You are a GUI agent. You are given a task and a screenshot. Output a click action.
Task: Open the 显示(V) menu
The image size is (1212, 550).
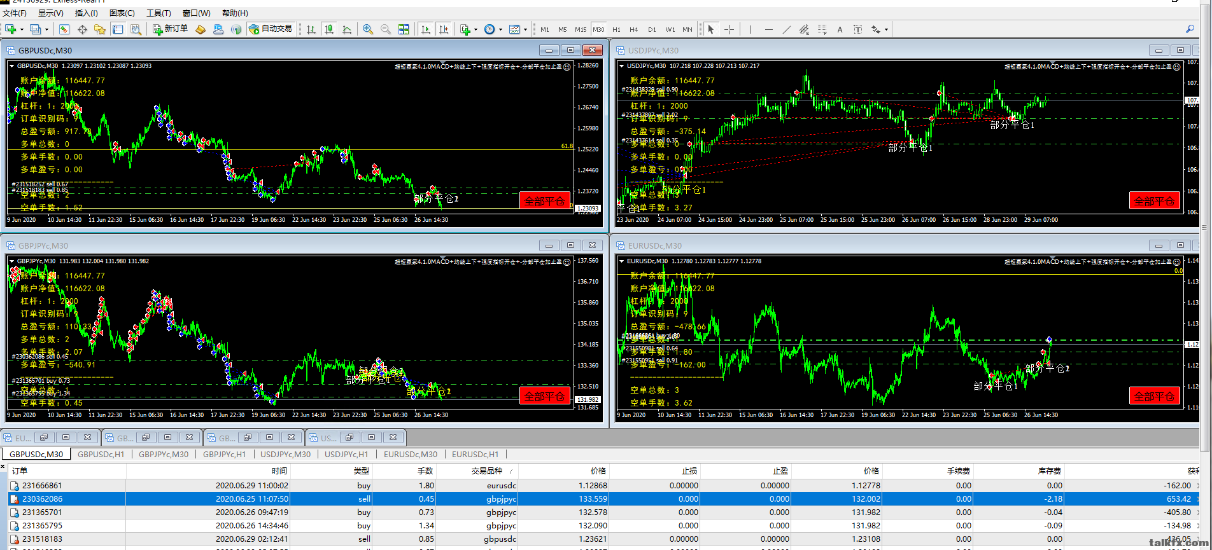point(51,13)
